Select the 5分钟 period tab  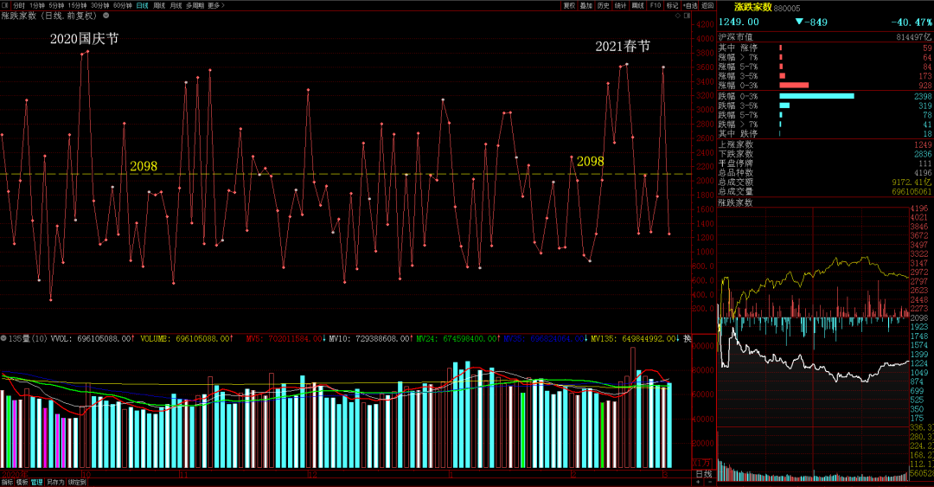pyautogui.click(x=56, y=5)
